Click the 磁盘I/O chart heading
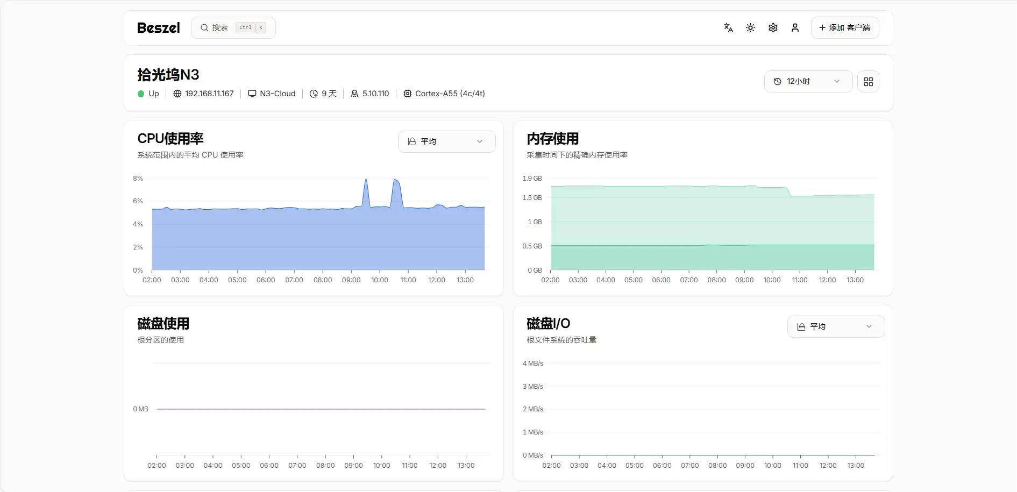The width and height of the screenshot is (1017, 492). click(x=548, y=324)
